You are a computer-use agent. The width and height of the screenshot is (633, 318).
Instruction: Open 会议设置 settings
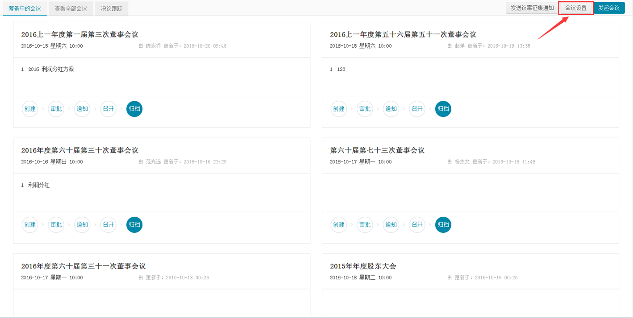coord(576,8)
